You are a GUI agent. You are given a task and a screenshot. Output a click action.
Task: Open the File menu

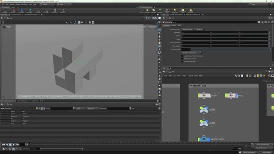point(3,4)
